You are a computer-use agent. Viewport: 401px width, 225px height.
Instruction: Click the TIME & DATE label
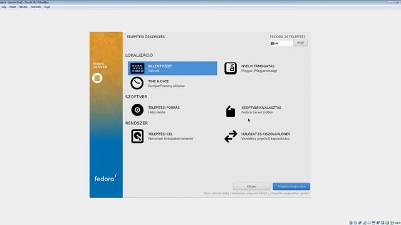pos(159,81)
